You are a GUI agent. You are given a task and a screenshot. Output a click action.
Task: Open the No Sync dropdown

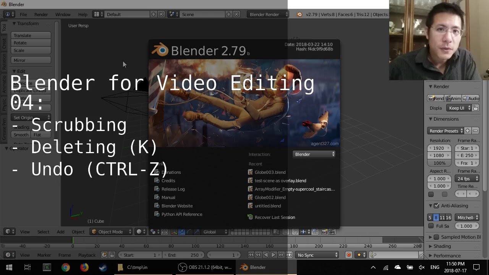tap(317, 255)
